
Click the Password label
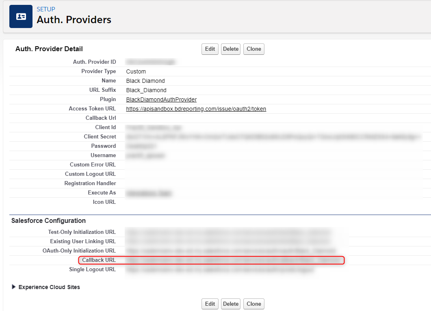(103, 146)
